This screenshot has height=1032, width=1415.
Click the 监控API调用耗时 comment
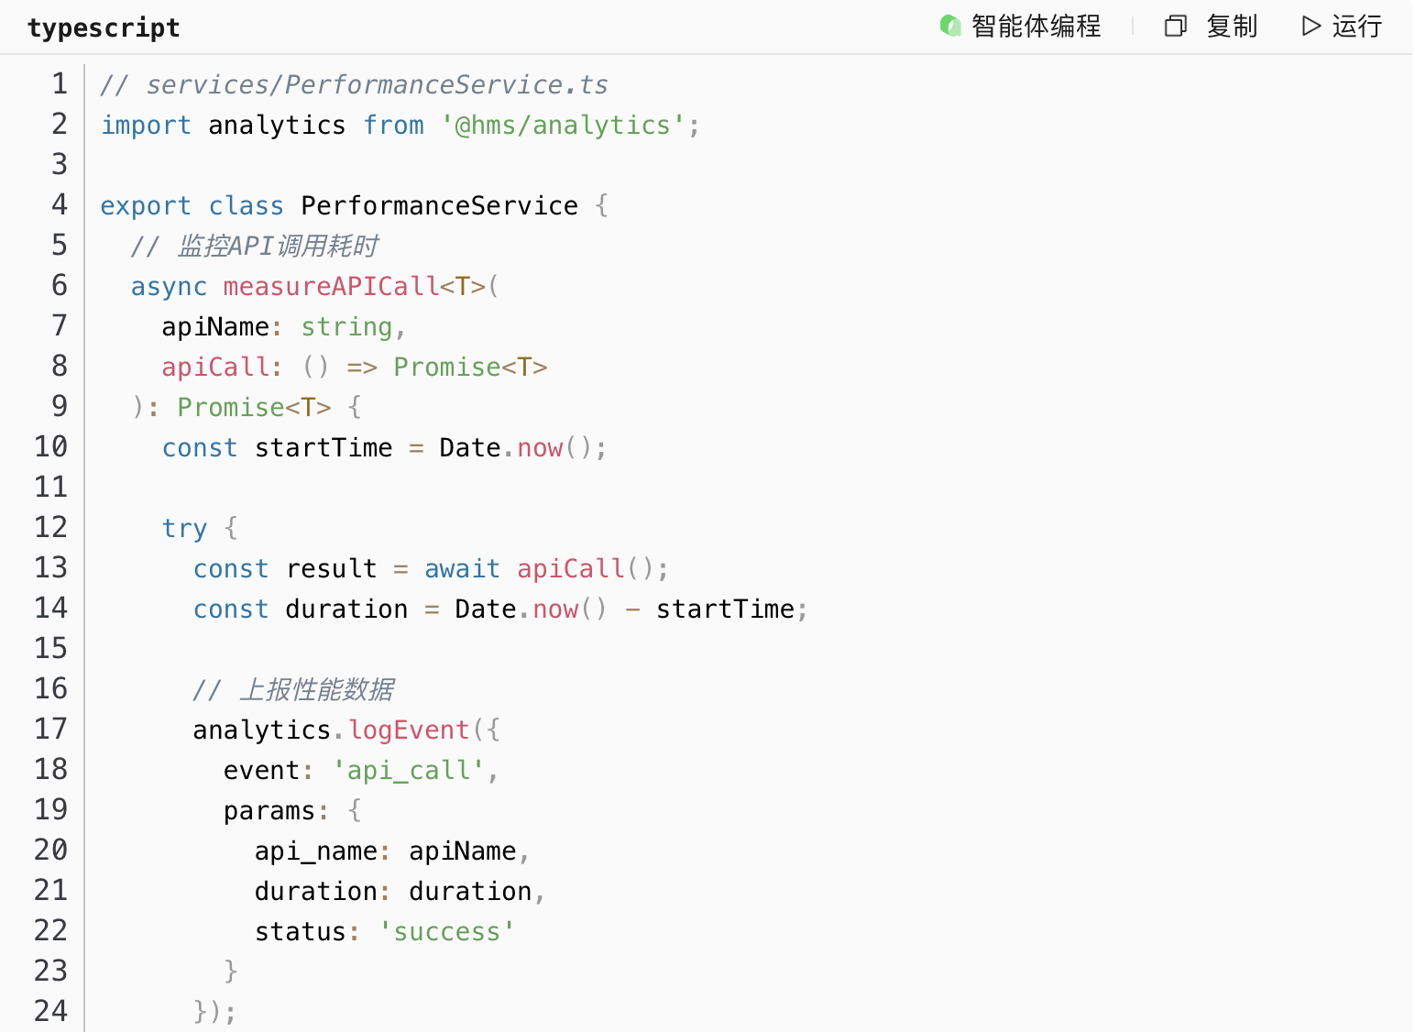pyautogui.click(x=277, y=246)
